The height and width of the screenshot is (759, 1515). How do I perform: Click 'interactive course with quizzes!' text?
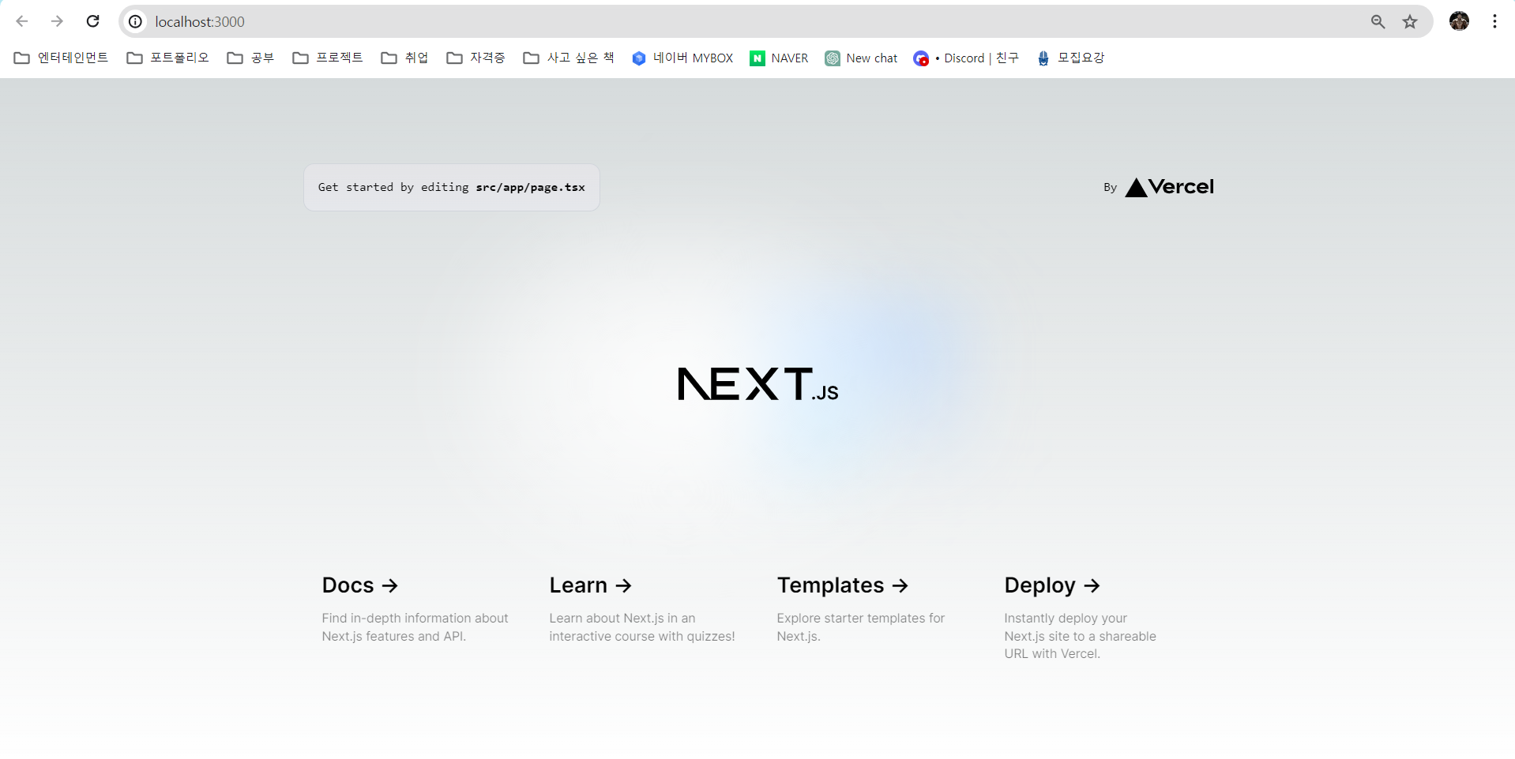click(642, 636)
